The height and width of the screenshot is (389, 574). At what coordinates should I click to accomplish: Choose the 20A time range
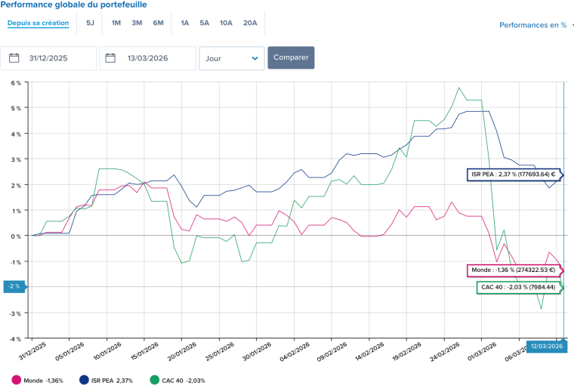point(250,23)
